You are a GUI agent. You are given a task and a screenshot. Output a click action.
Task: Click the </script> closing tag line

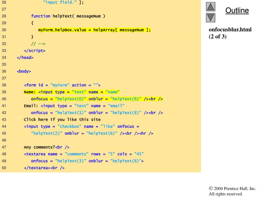click(x=35, y=51)
